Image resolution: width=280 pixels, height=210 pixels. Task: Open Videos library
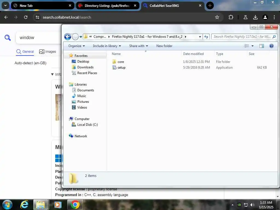[82, 107]
